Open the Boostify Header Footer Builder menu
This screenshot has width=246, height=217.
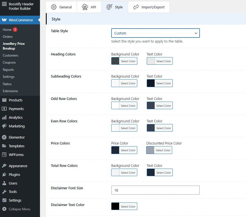click(20, 6)
